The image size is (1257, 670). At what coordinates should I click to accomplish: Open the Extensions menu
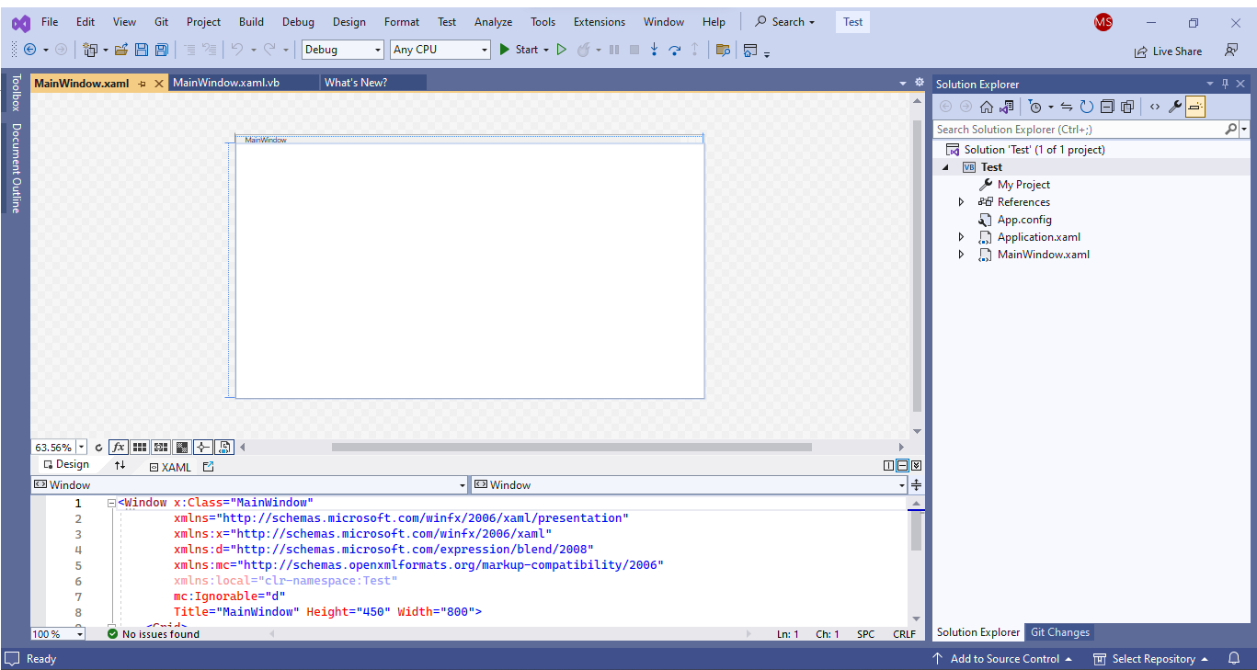click(x=600, y=22)
